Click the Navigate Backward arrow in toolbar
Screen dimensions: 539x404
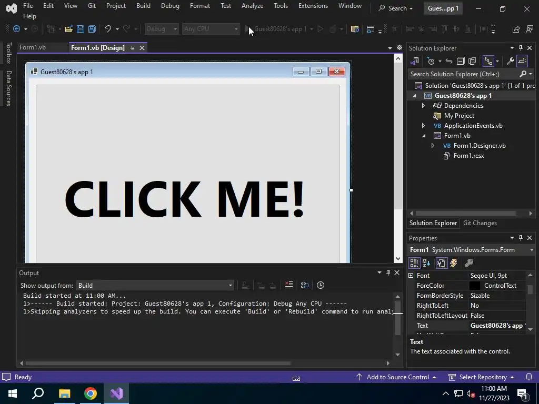click(16, 29)
